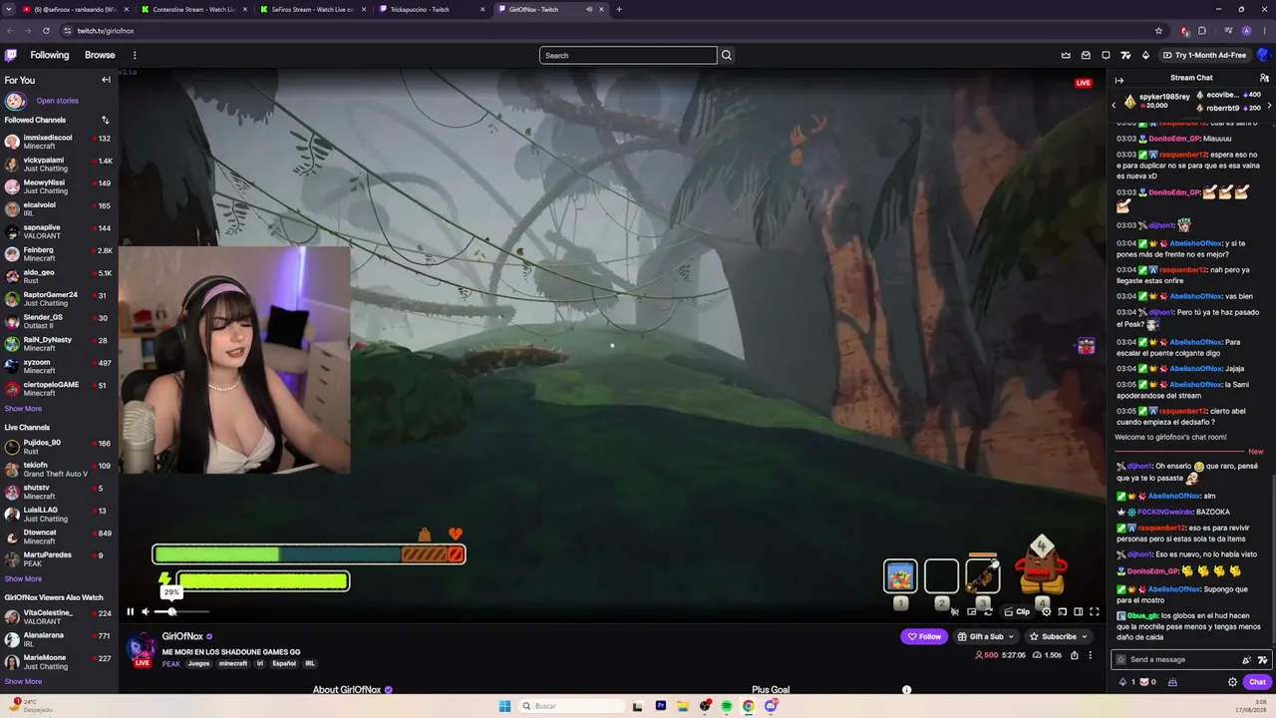This screenshot has width=1276, height=718.
Task: Pause the stream playback
Action: click(x=130, y=611)
